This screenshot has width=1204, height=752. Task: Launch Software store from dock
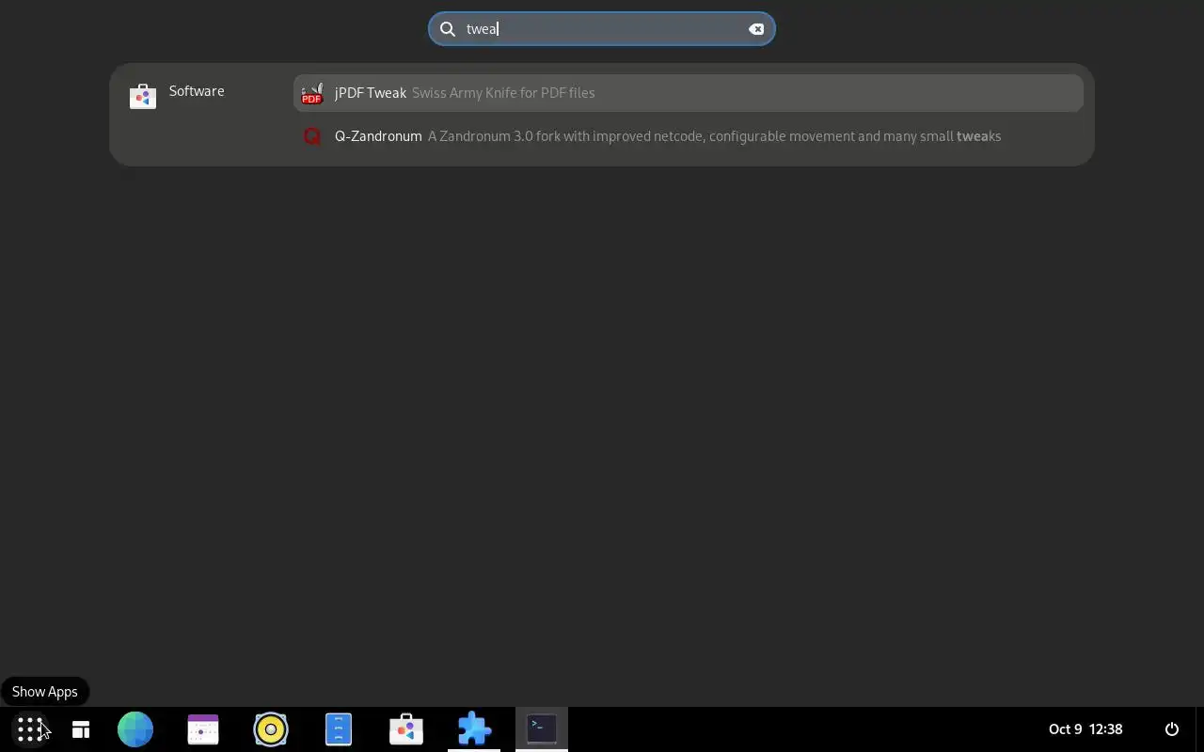pos(406,729)
